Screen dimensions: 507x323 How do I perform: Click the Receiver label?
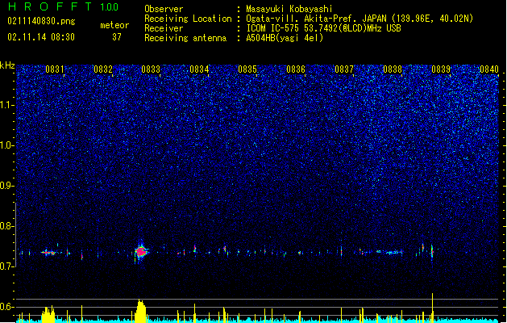pyautogui.click(x=164, y=28)
